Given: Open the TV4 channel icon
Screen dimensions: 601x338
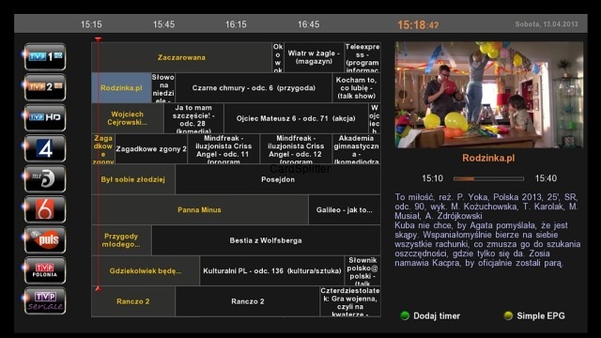Looking at the screenshot, I should [45, 148].
